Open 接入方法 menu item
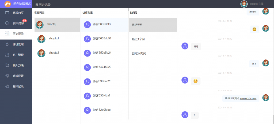The image size is (274, 124). tap(16, 65)
